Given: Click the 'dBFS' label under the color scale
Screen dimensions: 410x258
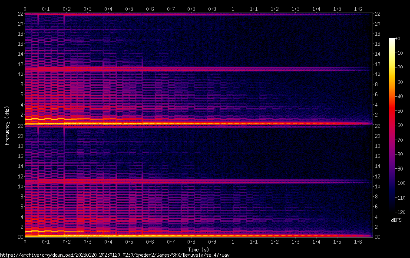Looking at the screenshot, I should [396, 221].
